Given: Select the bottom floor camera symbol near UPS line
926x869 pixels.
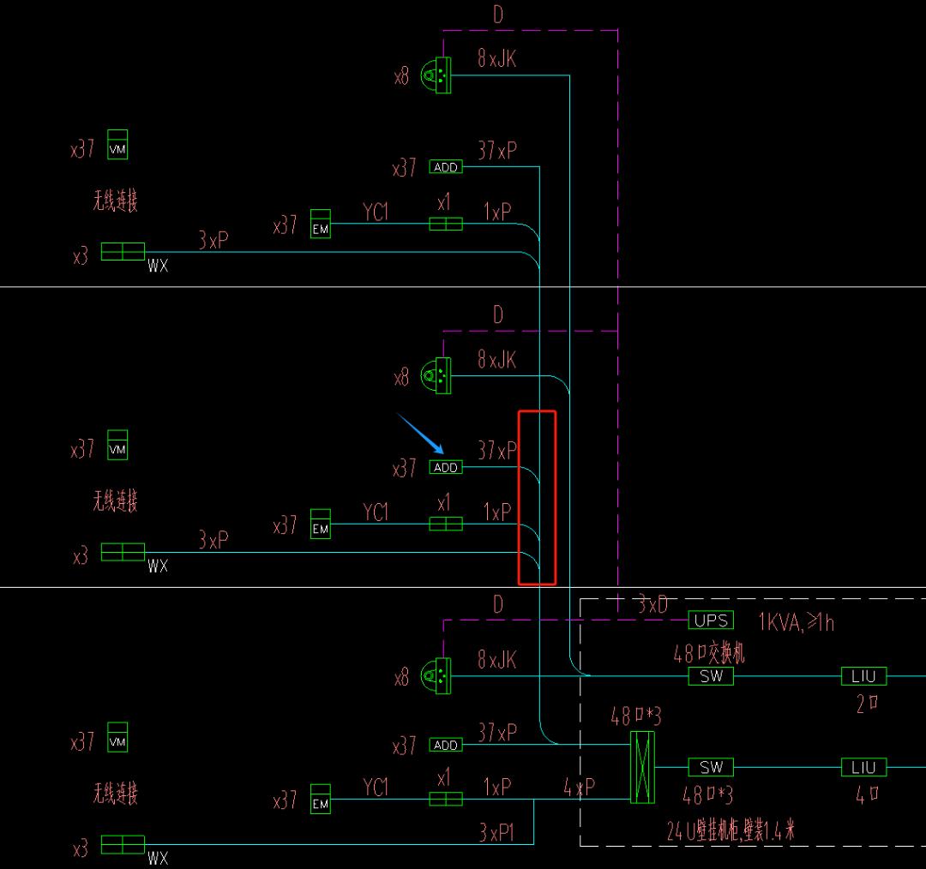Looking at the screenshot, I should tap(436, 676).
